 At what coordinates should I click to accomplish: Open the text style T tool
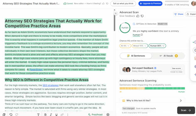click(x=38, y=114)
